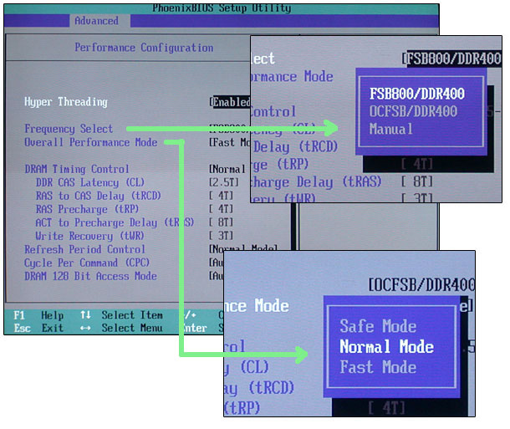Choose Safe Mode in the performance popup
Screen dimensions: 510x429
(378, 326)
